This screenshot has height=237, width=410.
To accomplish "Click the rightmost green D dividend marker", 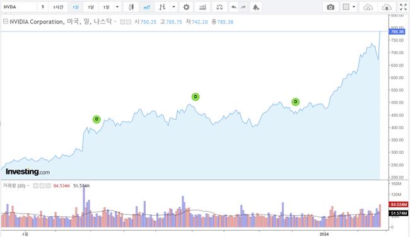I will [x=295, y=102].
